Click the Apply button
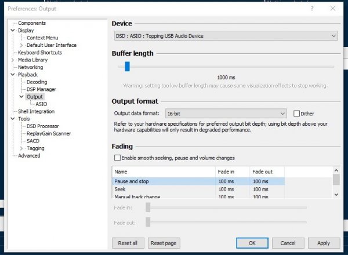348x255 pixels. 323,243
